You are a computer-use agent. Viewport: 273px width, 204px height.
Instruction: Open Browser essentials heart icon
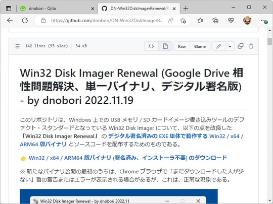tap(231, 21)
